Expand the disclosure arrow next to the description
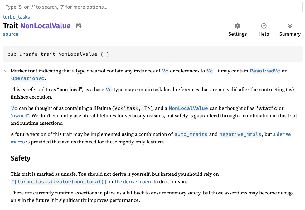Image resolution: width=305 pixels, height=210 pixels. (5, 71)
